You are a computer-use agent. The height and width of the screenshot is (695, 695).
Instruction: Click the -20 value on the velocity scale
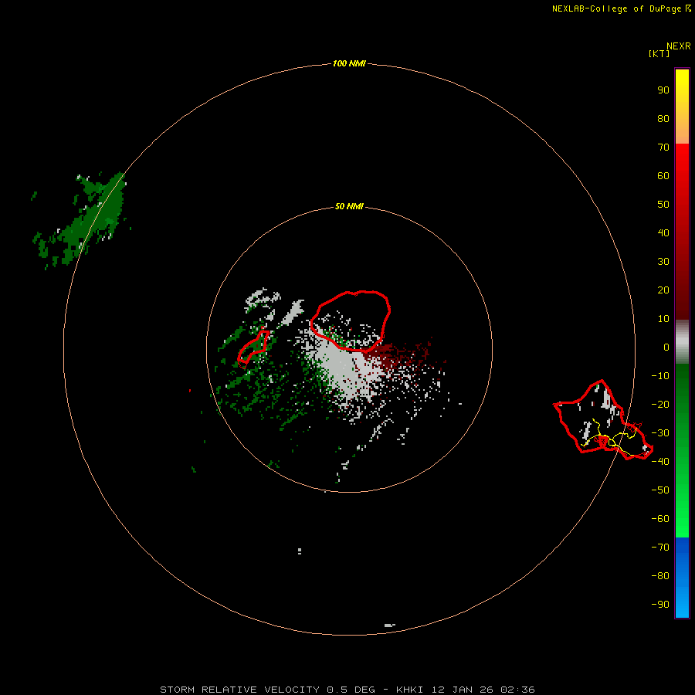(x=660, y=405)
